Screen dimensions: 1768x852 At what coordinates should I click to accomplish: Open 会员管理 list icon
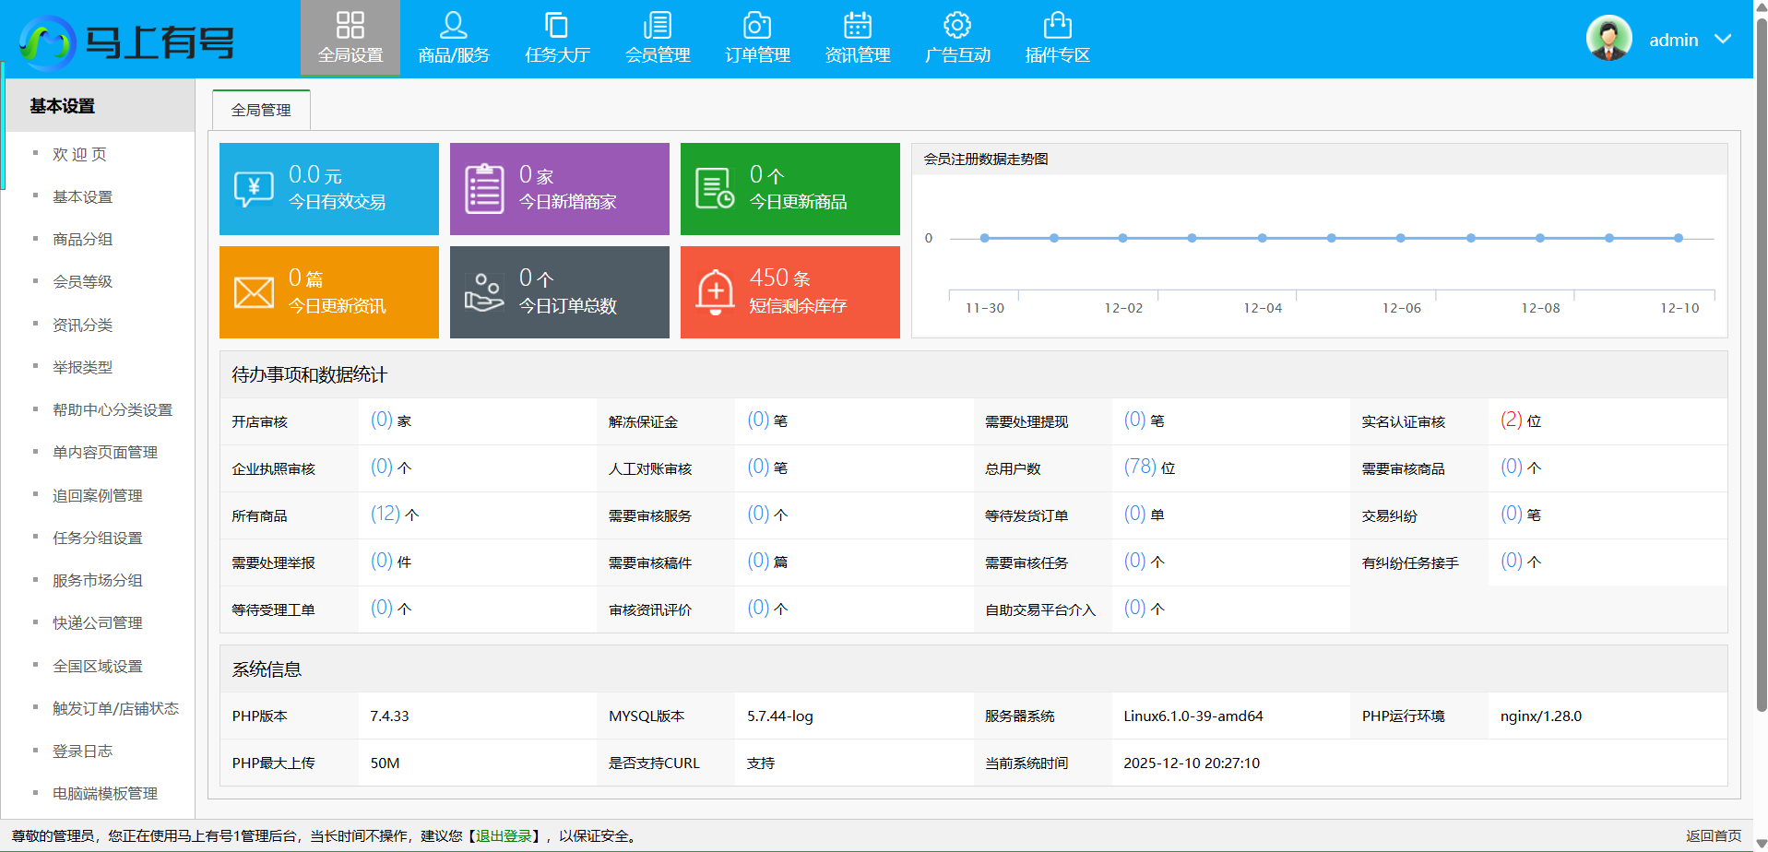tap(658, 25)
